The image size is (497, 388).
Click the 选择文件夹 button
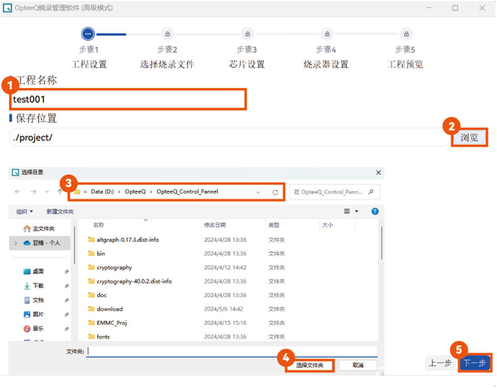(309, 365)
